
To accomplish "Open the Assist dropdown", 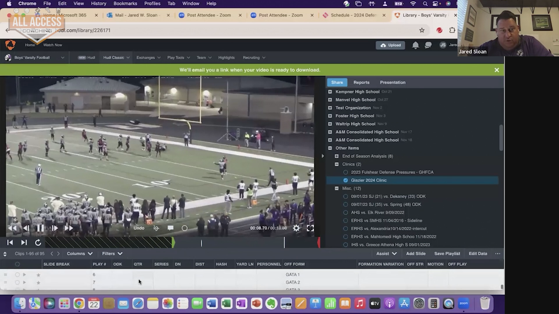I will 386,254.
